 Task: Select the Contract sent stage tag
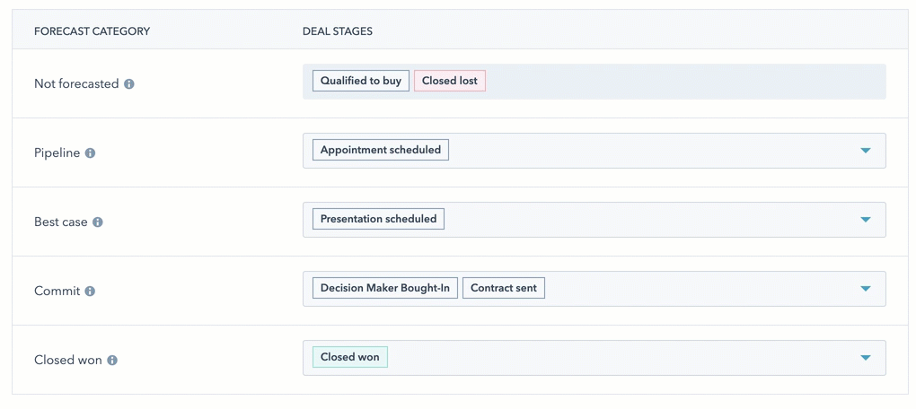click(x=504, y=288)
